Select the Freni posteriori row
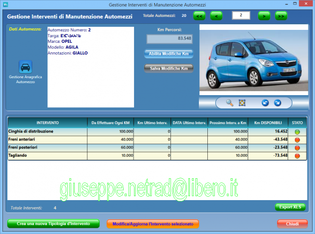Image resolution: width=315 pixels, height=234 pixels. pos(157,148)
